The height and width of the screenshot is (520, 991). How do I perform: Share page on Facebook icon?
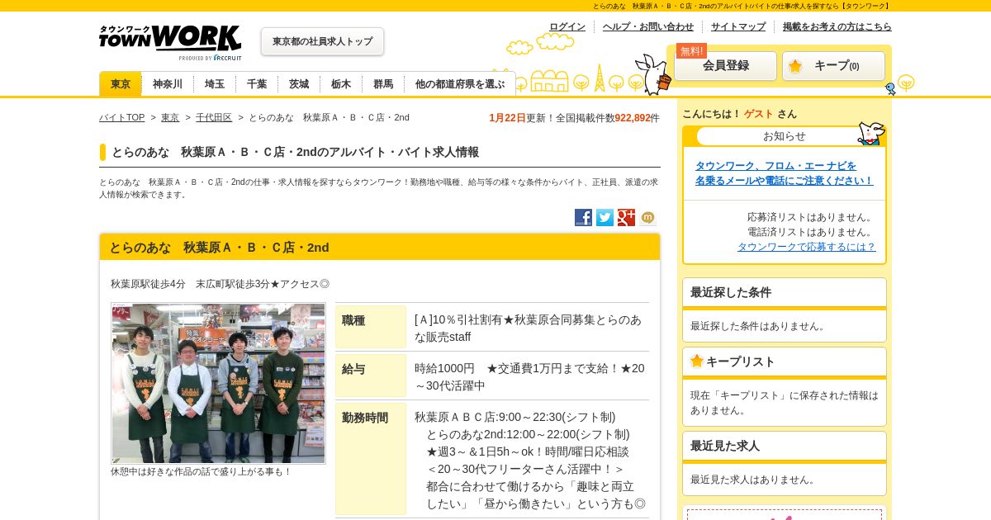coord(583,217)
